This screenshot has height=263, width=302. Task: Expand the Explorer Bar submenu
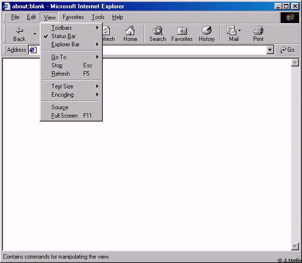click(66, 44)
